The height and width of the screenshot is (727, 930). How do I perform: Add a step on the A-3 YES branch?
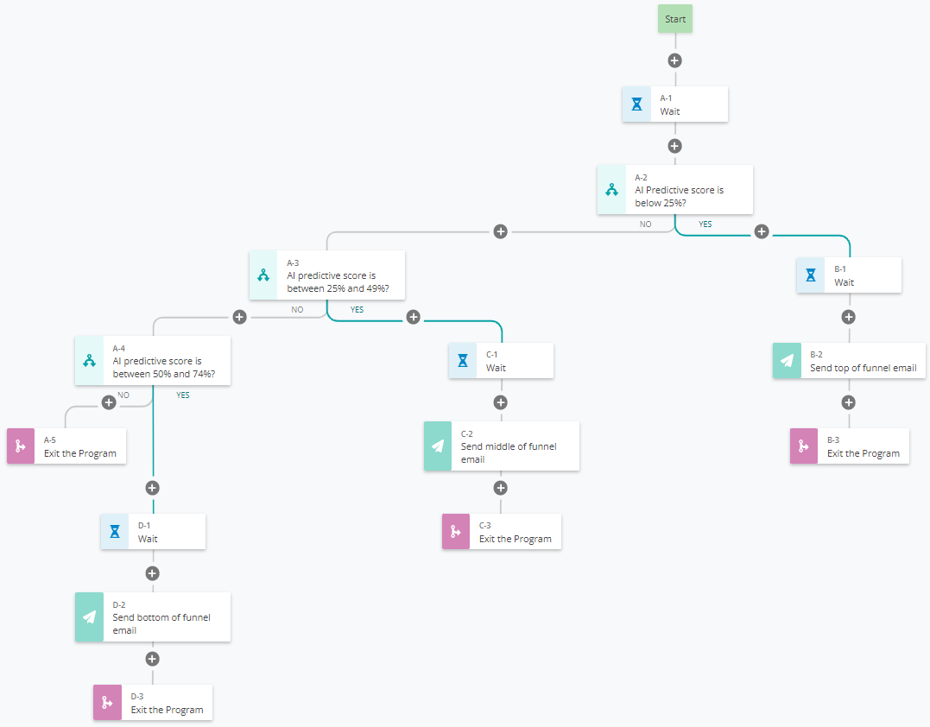[414, 317]
